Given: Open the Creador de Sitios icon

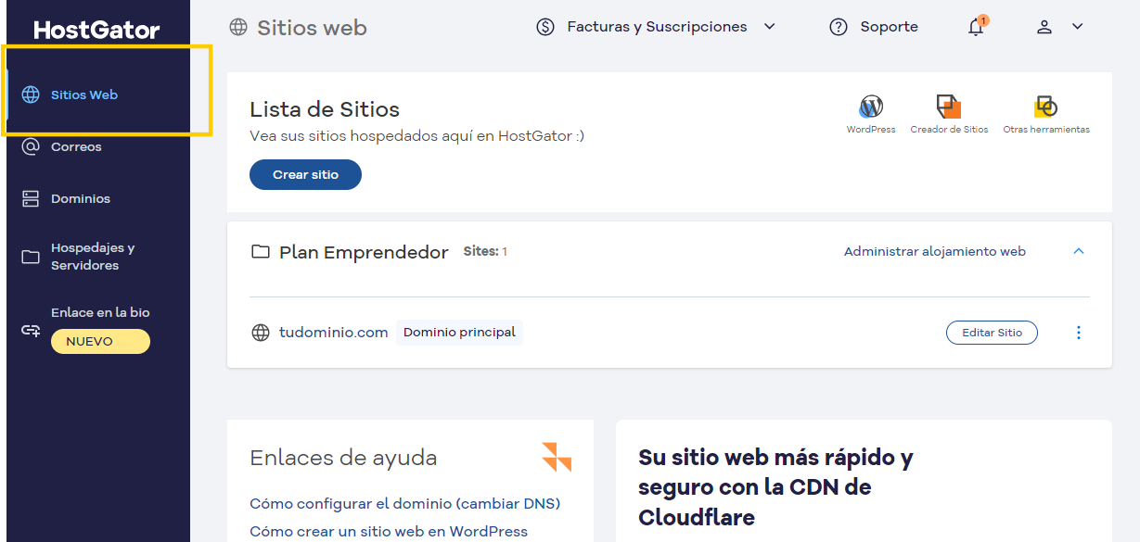Looking at the screenshot, I should point(948,106).
